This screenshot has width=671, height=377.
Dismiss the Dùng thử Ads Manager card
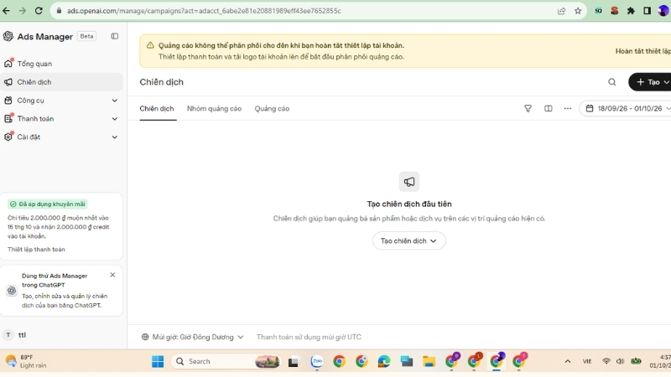112,275
